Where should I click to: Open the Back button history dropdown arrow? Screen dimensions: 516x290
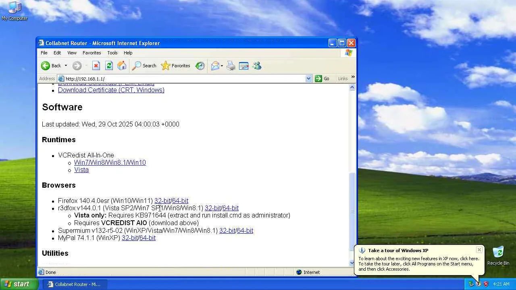pos(66,66)
